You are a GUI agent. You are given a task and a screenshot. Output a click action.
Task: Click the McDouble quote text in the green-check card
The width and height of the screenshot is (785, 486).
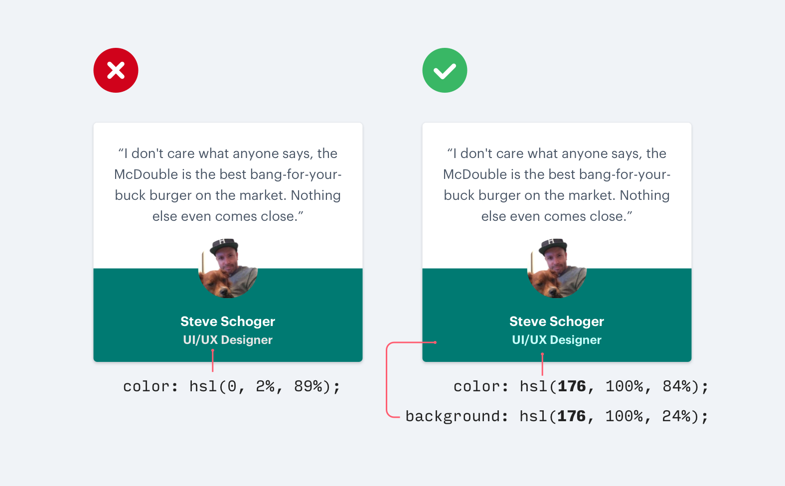[x=557, y=185]
